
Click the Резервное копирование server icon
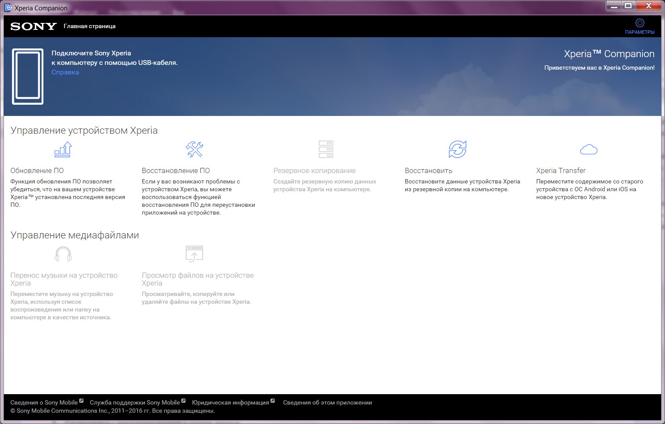[x=326, y=149]
